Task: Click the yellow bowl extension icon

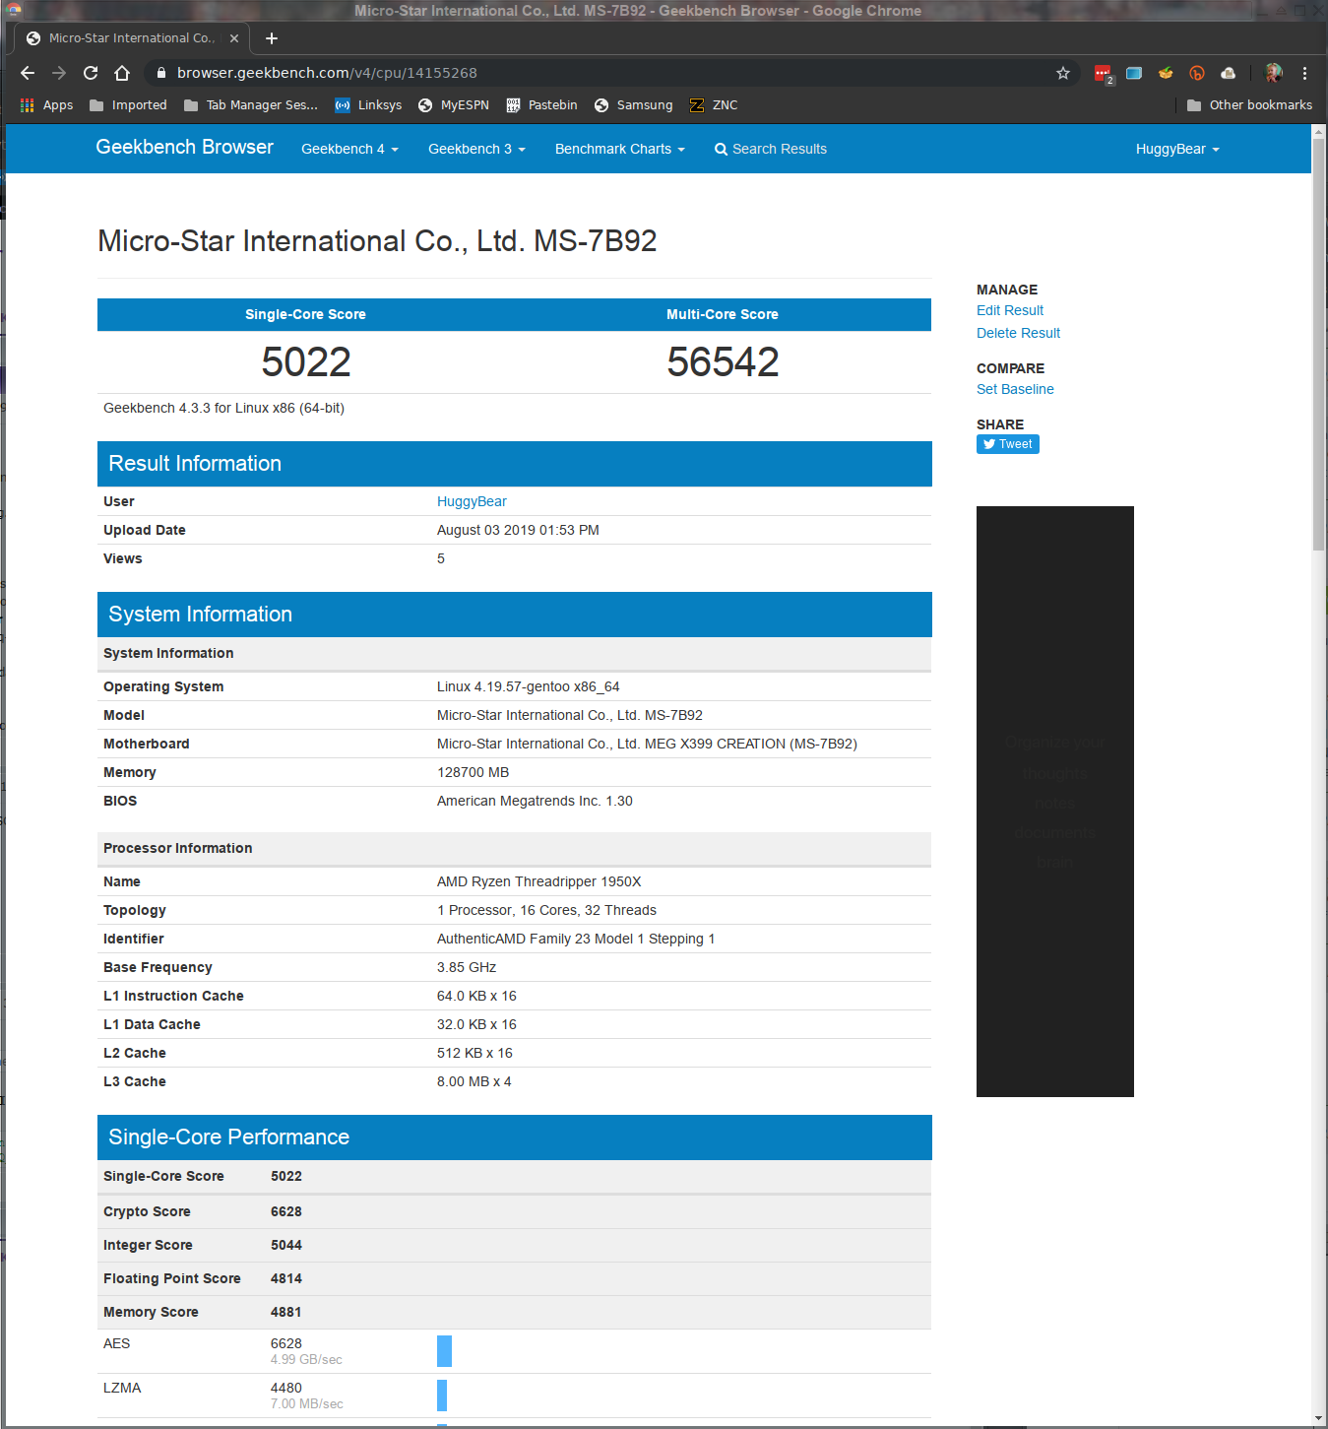Action: point(1166,73)
